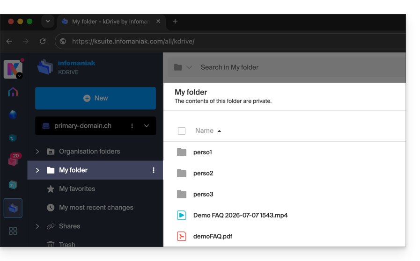
Task: Open Trash in sidebar
Action: pyautogui.click(x=67, y=244)
